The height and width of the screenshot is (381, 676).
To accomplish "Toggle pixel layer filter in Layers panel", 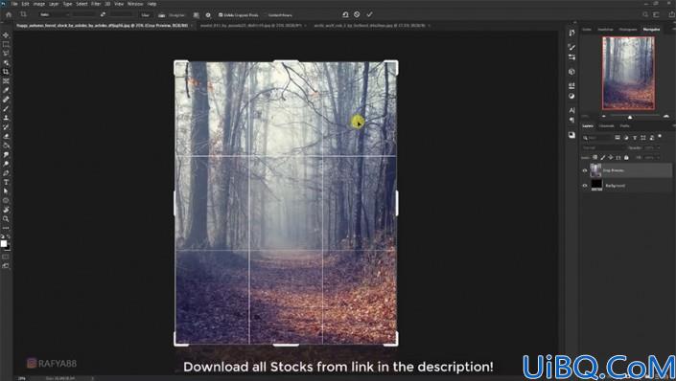I will coord(618,138).
